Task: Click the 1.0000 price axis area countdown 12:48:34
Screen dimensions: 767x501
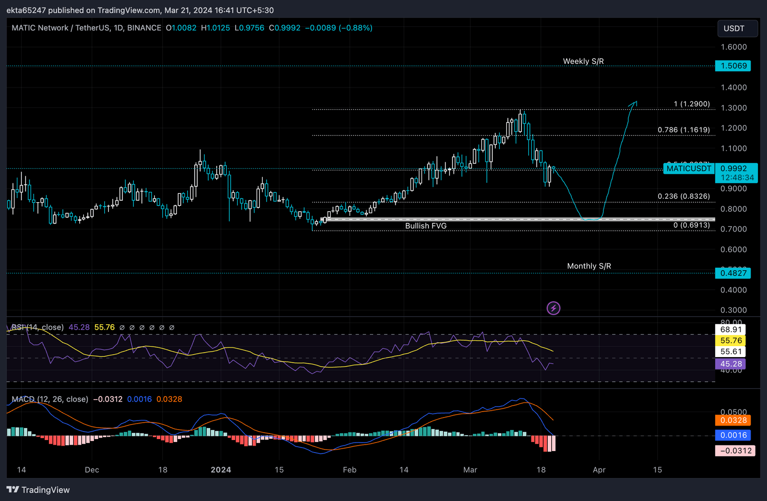Action: pos(737,178)
